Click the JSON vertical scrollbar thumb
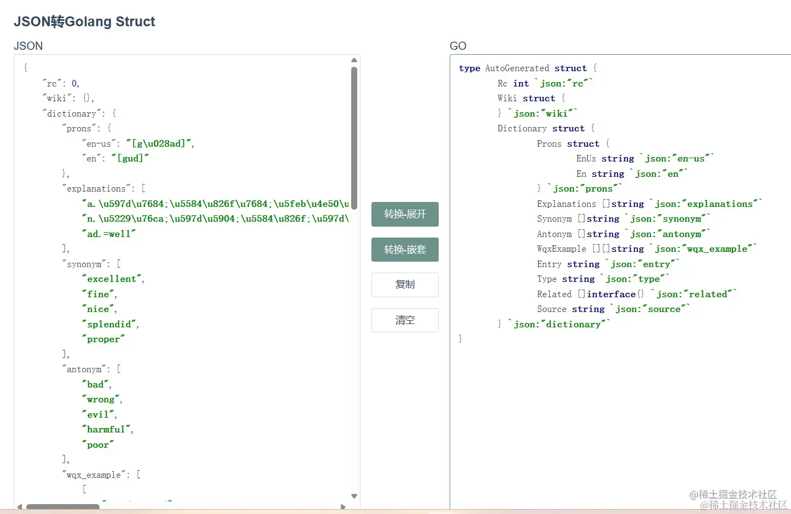The height and width of the screenshot is (514, 791). (354, 138)
